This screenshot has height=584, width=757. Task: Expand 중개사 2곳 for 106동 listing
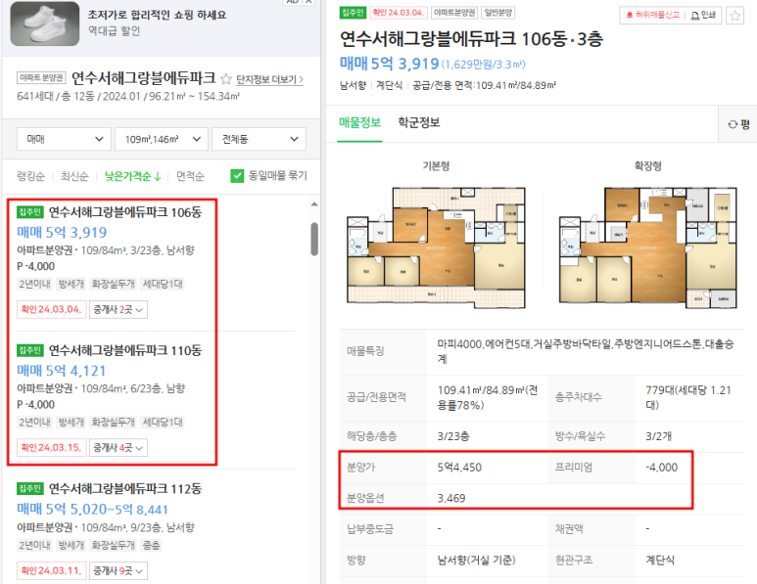pos(118,309)
